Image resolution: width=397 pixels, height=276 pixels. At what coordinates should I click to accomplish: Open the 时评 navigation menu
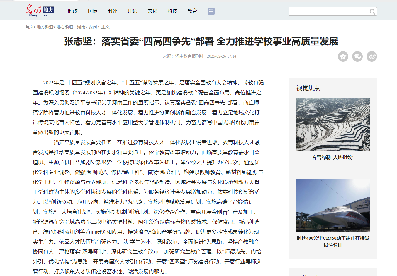(x=113, y=11)
